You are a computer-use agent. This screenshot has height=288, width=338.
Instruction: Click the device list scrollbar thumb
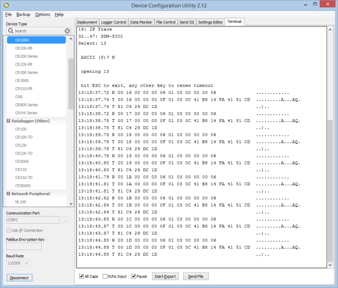click(71, 84)
